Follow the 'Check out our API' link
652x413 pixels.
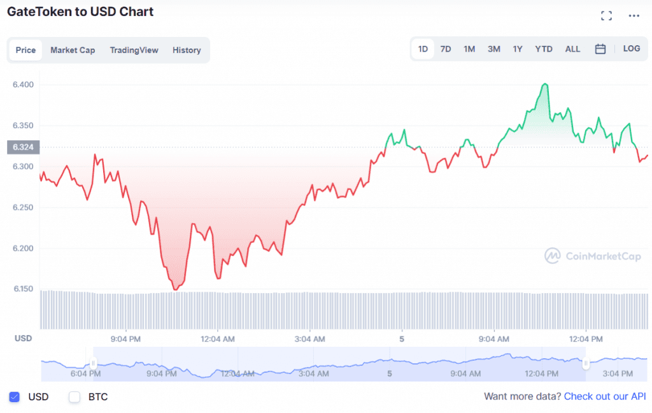click(605, 396)
